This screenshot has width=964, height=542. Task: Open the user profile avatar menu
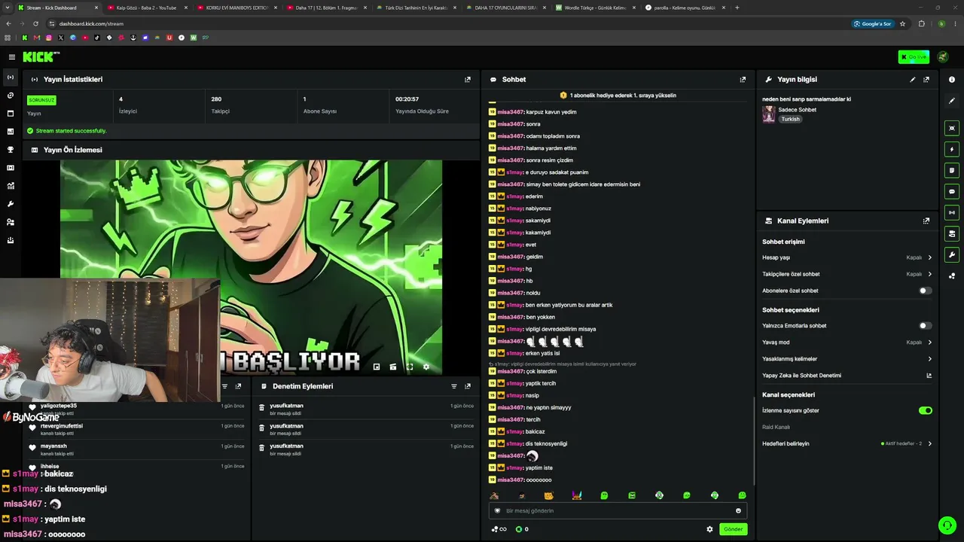pos(942,57)
